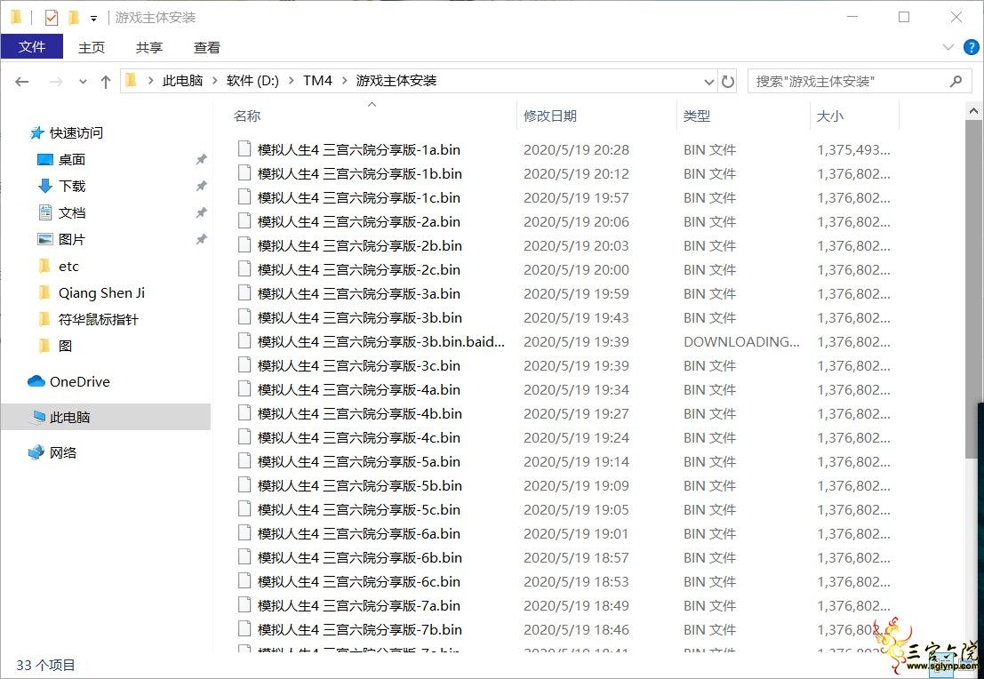Select file 模拟人生4 三宫六院分享版-2b.bin
984x679 pixels.
(360, 245)
